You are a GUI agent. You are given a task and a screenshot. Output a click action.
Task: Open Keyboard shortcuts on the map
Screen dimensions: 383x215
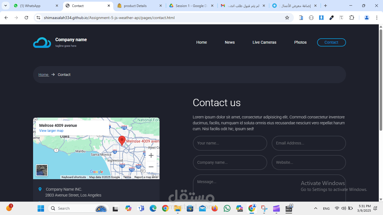tap(74, 177)
